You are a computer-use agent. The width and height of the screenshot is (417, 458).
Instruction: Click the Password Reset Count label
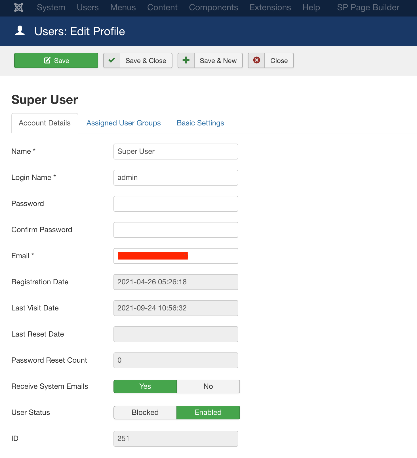coord(49,360)
